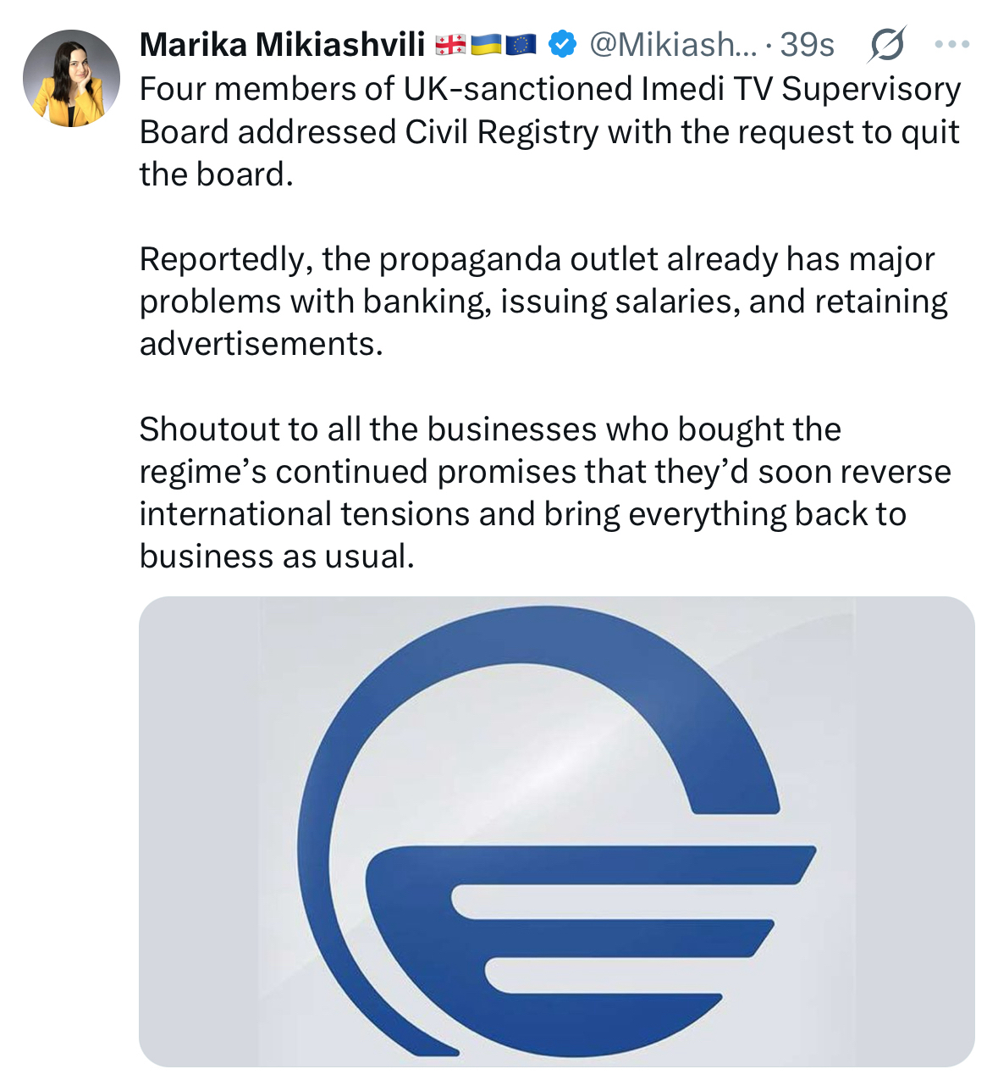Click the word 'advertisements.' in the tweet
Screen dimensions: 998x1080
tap(261, 344)
